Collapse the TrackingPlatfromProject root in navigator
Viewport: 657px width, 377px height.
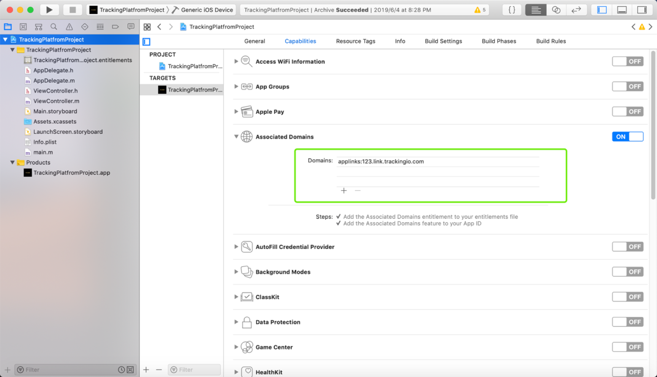pyautogui.click(x=5, y=39)
